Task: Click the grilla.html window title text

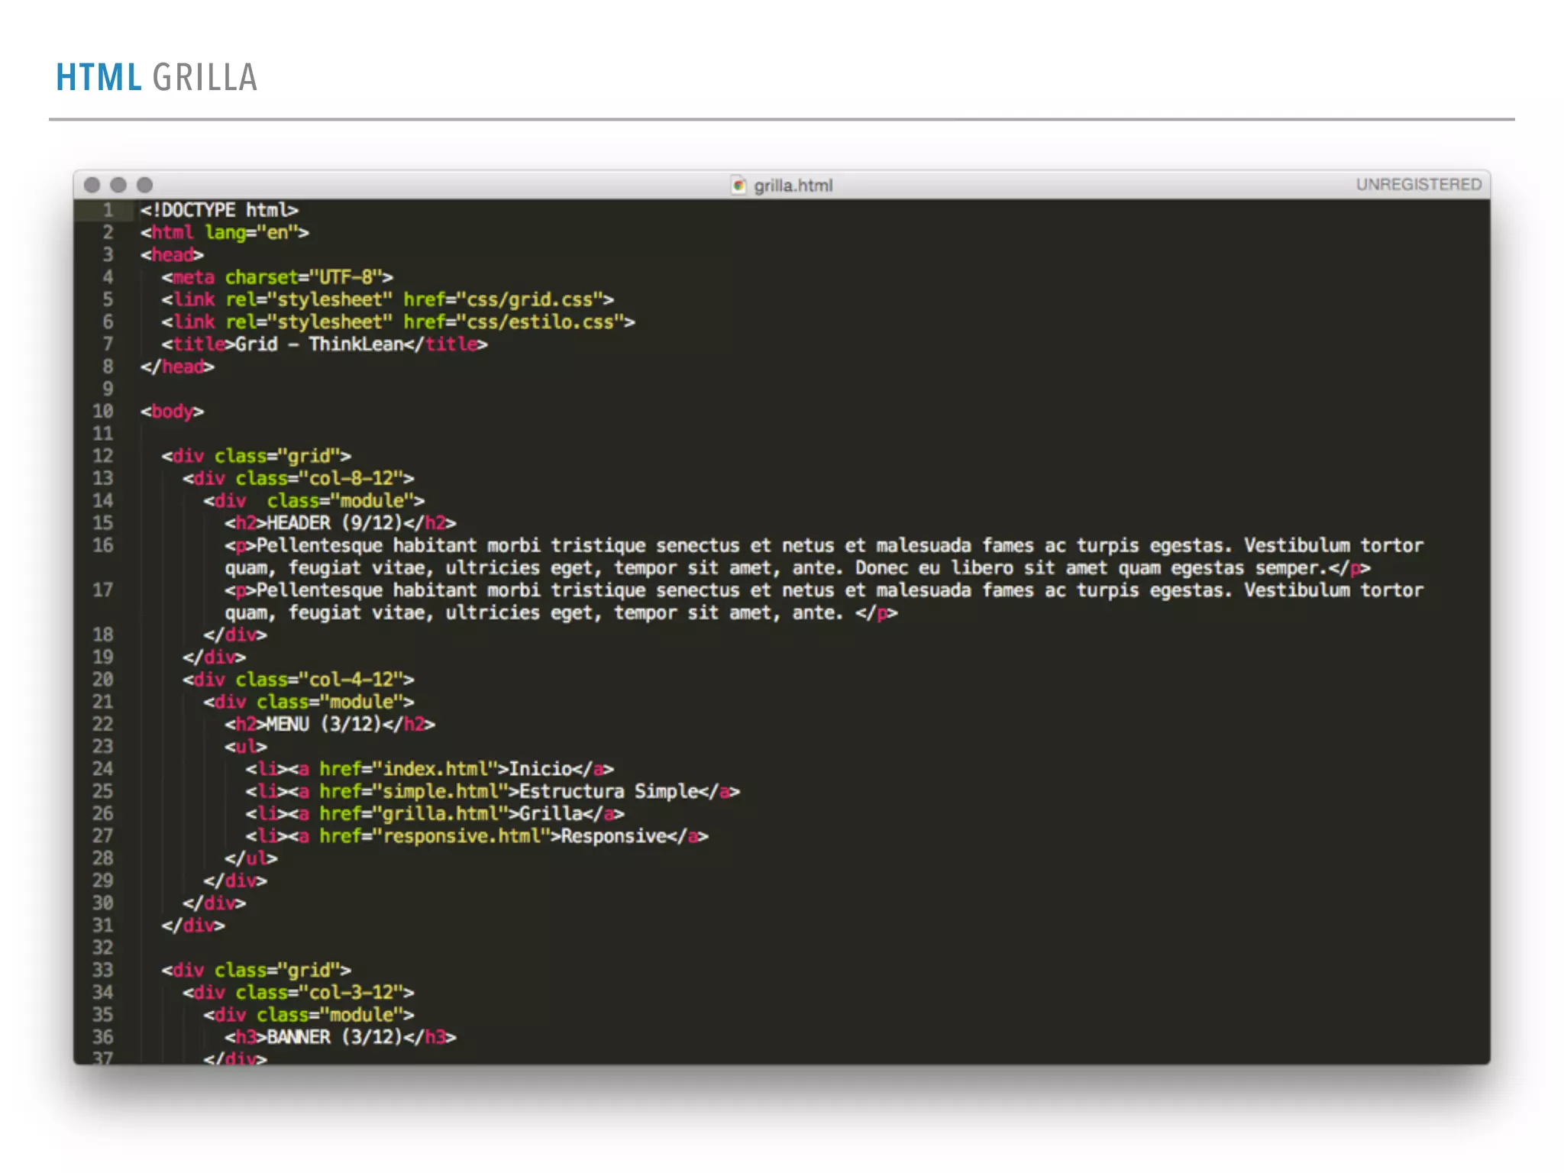Action: 793,186
